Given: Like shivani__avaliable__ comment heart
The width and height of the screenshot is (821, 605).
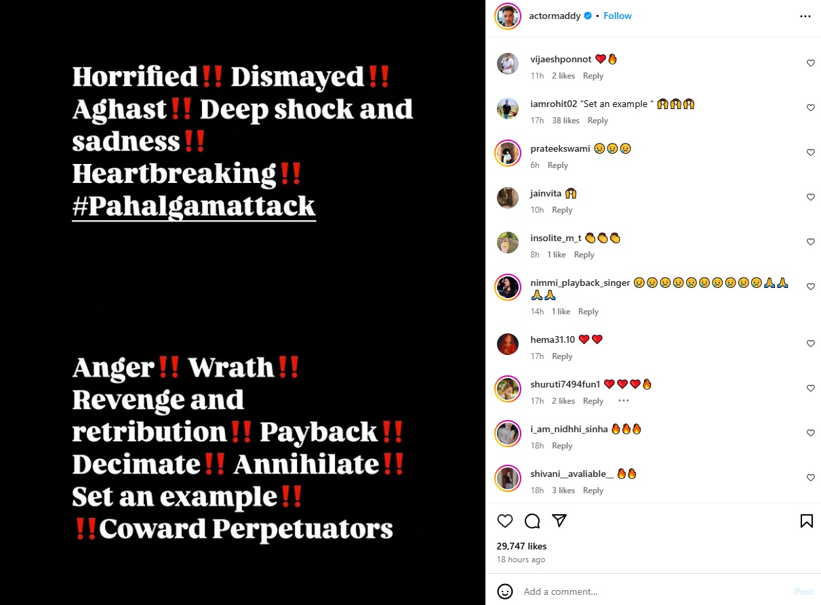Looking at the screenshot, I should click(x=810, y=478).
